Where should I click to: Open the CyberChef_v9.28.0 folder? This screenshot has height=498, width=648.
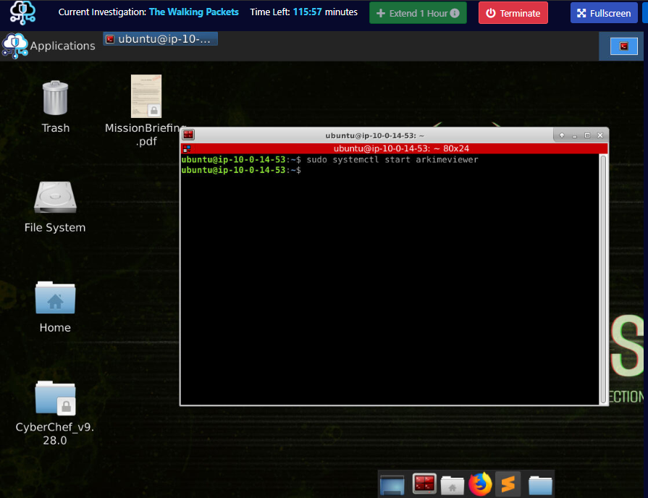[55, 397]
